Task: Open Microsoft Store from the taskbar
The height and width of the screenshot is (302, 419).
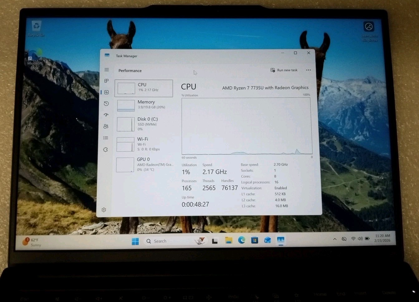Action: [255, 240]
